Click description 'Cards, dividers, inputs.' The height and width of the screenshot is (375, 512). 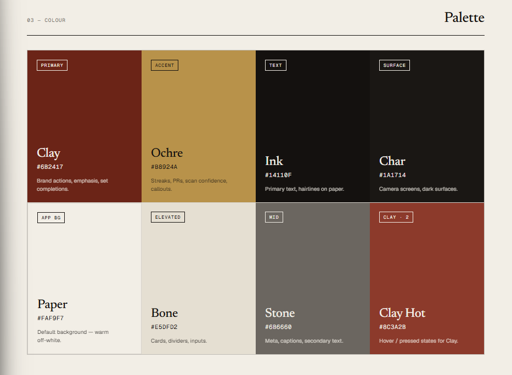(178, 341)
